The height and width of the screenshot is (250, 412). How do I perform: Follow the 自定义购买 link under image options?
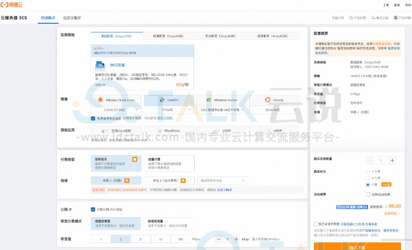click(164, 119)
